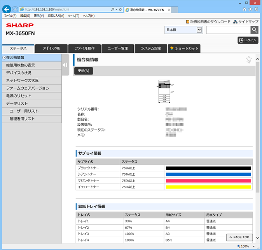
Task: Collapse the left sidebar panel arrow
Action: (65, 65)
